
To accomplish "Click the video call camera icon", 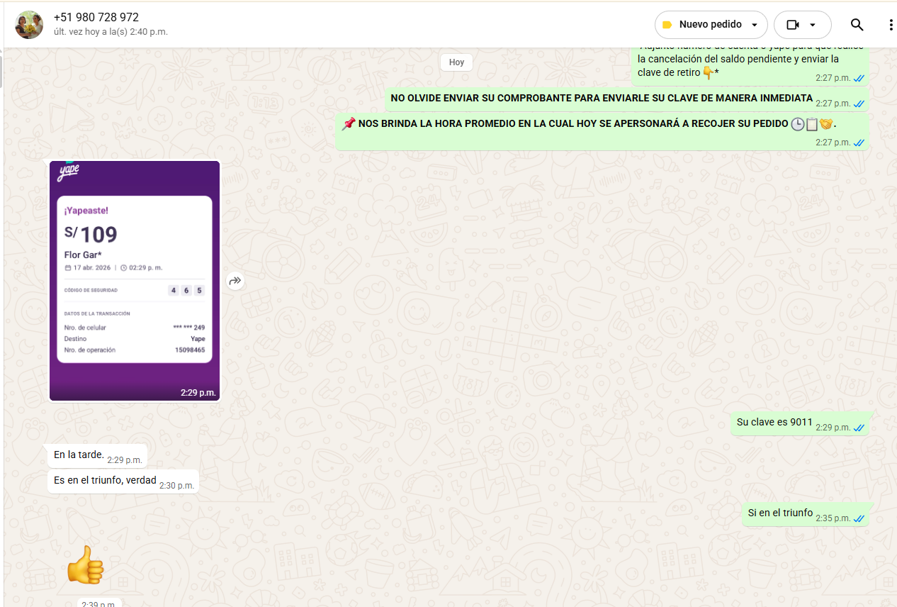I will [x=792, y=25].
